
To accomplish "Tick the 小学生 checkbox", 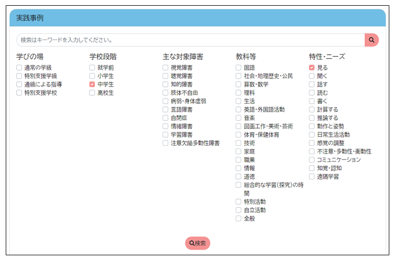I will pyautogui.click(x=92, y=76).
